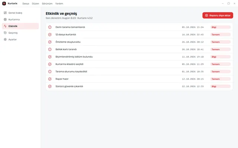Click the timestamp 26.10.2026 20:12
This screenshot has height=148, width=238.
193,42
